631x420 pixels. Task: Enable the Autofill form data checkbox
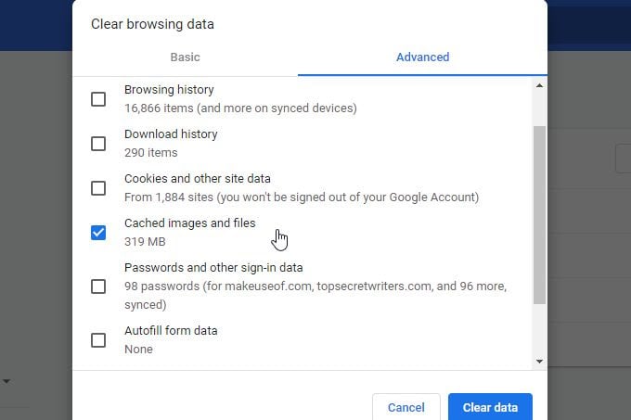click(x=98, y=340)
